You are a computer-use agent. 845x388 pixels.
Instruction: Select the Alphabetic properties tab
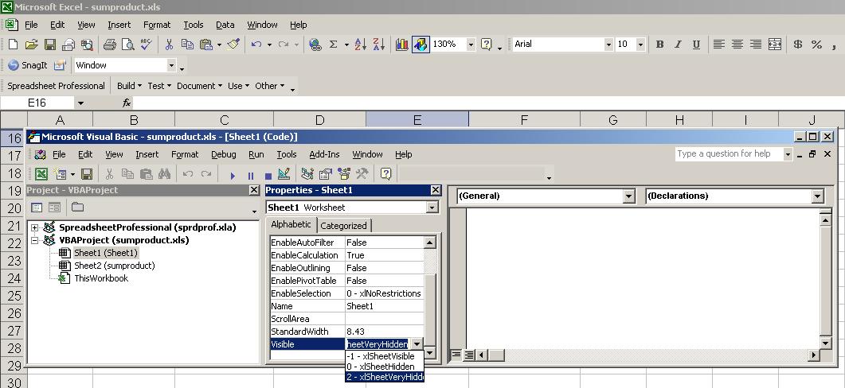(x=291, y=224)
